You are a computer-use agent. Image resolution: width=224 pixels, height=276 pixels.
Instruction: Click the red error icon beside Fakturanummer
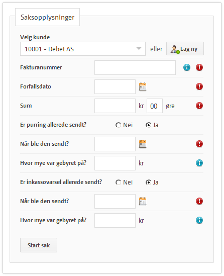click(x=199, y=67)
